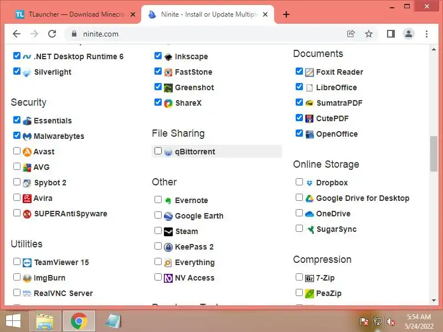Check the Avast checkbox

click(17, 151)
